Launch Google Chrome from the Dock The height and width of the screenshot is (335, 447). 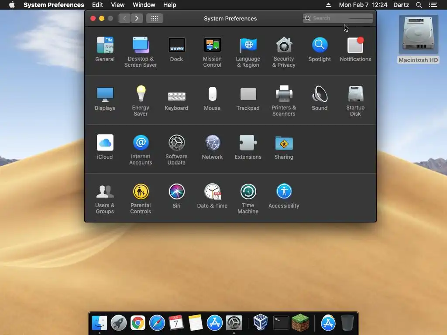pos(138,323)
